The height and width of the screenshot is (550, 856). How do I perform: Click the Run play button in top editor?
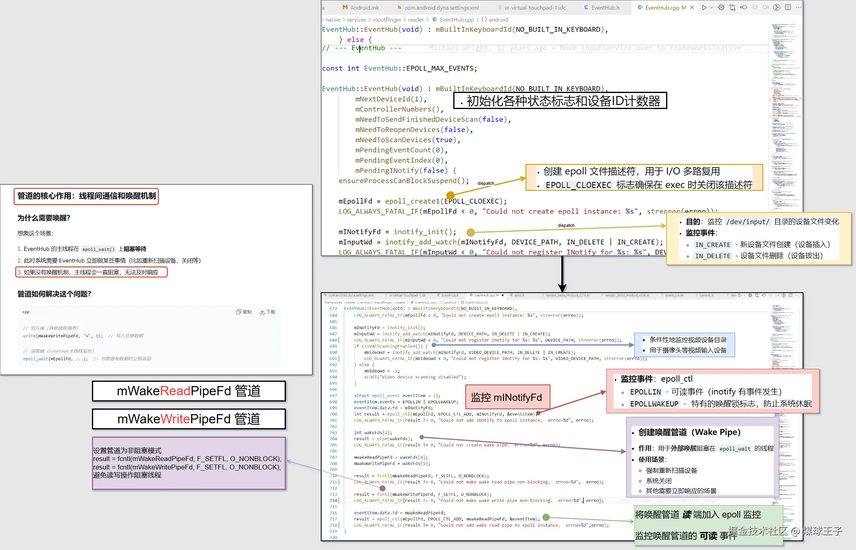tap(704, 8)
